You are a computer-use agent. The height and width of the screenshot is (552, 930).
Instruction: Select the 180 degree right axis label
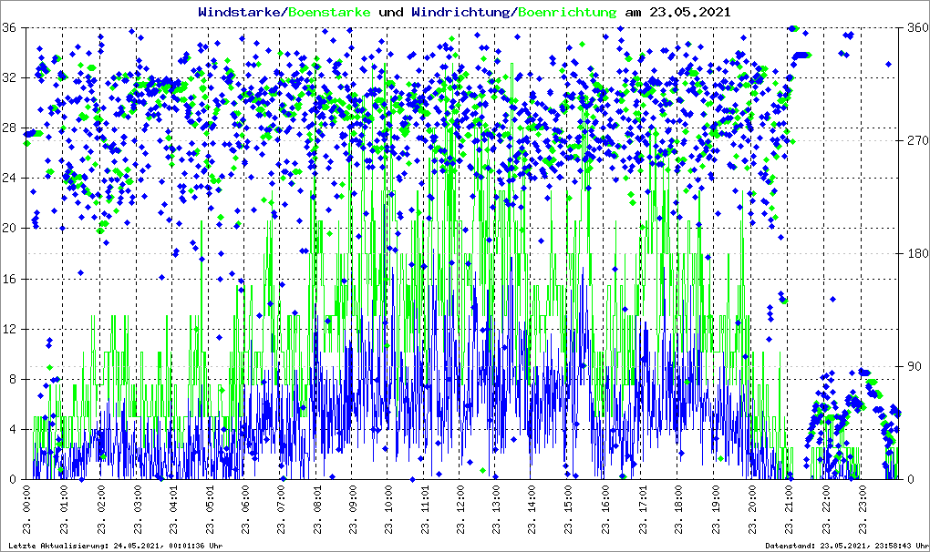[915, 253]
